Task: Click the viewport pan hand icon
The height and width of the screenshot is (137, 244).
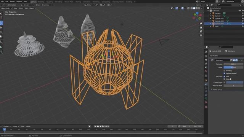Action: point(201,27)
